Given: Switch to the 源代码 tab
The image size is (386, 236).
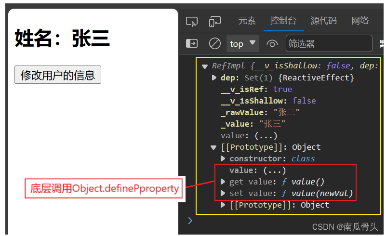Looking at the screenshot, I should 323,20.
